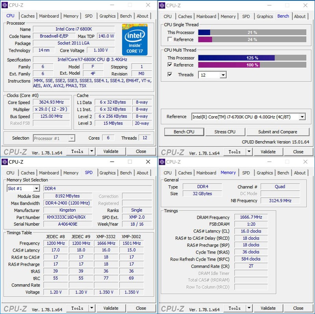Switch to Caches tab in CPU window
This screenshot has height=314, width=315.
28,16
